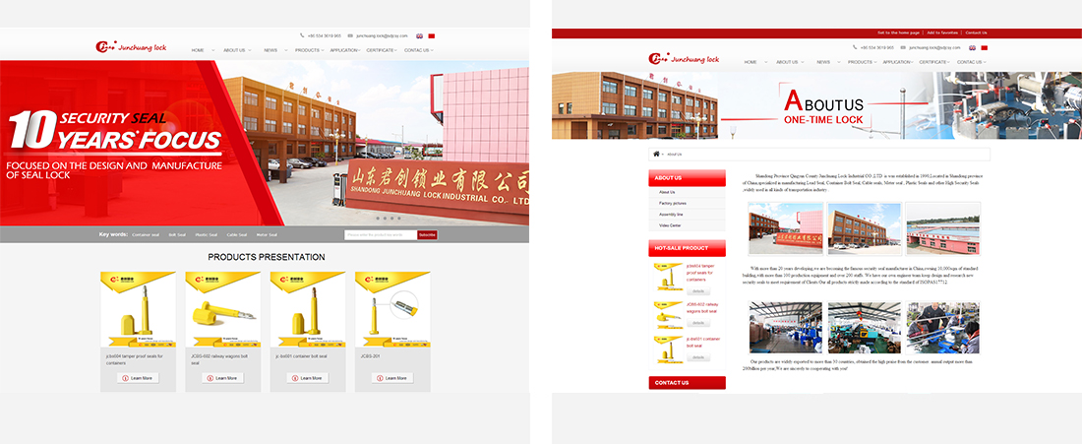Screen dimensions: 1082x444
Task: Click email icon in home page header
Action: point(350,35)
